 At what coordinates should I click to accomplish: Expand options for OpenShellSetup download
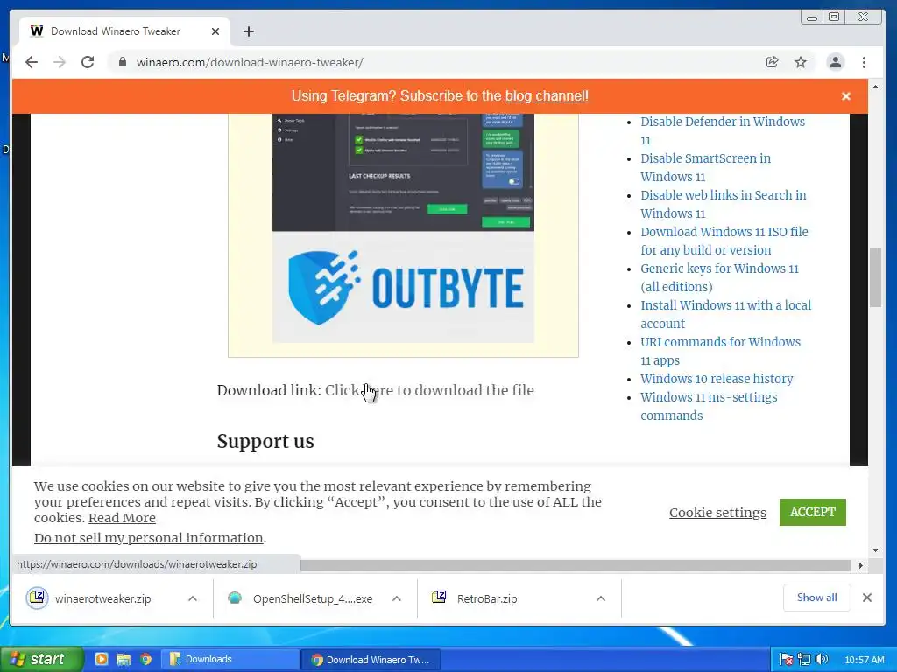[x=397, y=598]
